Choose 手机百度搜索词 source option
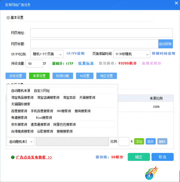This screenshot has width=180, height=182. click(42, 111)
